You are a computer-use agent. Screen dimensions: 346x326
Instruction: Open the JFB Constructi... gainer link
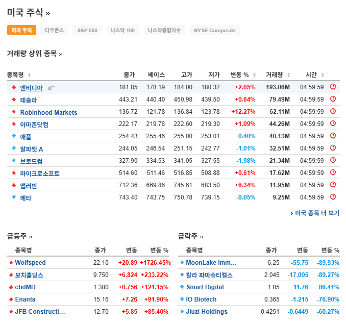[x=40, y=311]
